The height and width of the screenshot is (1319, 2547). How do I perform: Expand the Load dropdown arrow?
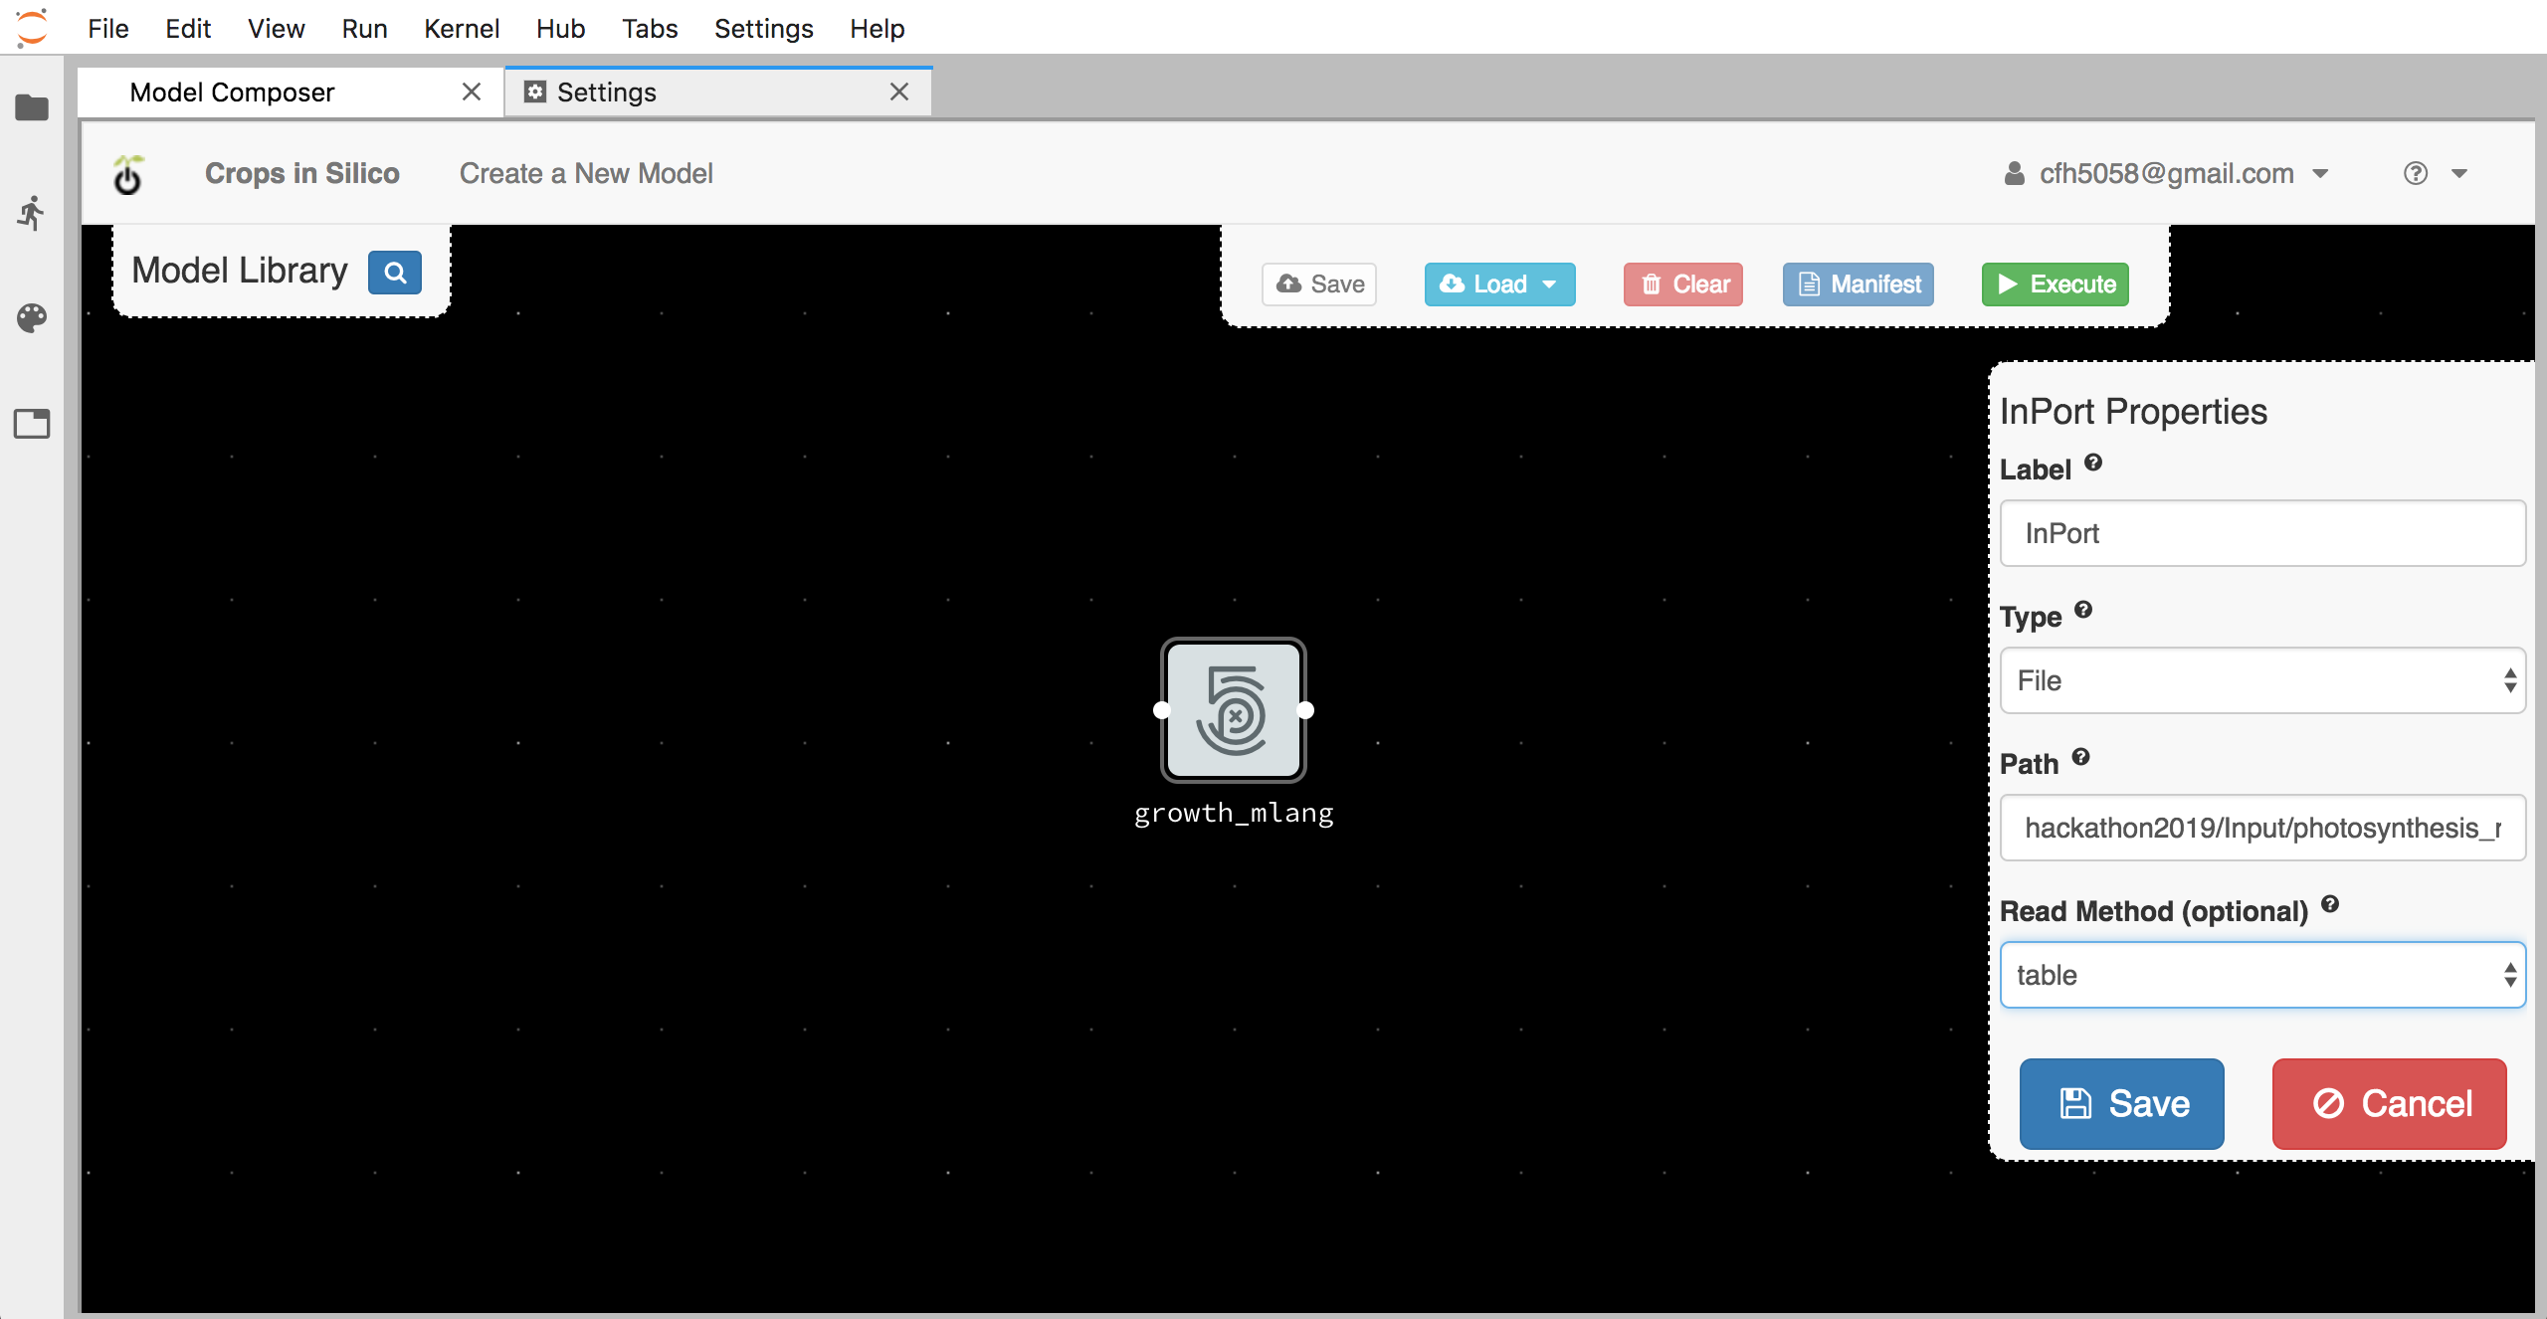1549,283
